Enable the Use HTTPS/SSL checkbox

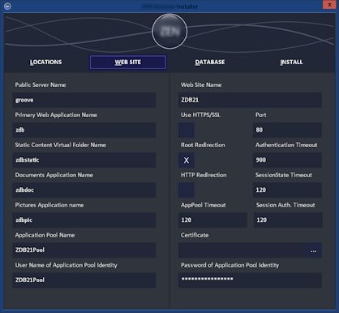187,130
